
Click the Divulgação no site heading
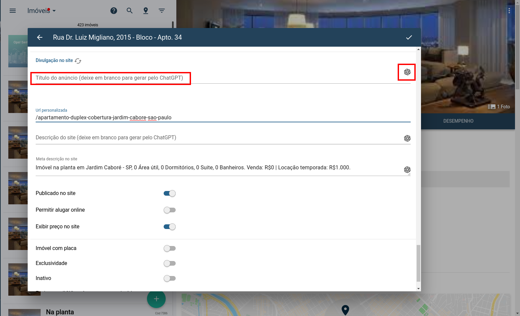[54, 60]
